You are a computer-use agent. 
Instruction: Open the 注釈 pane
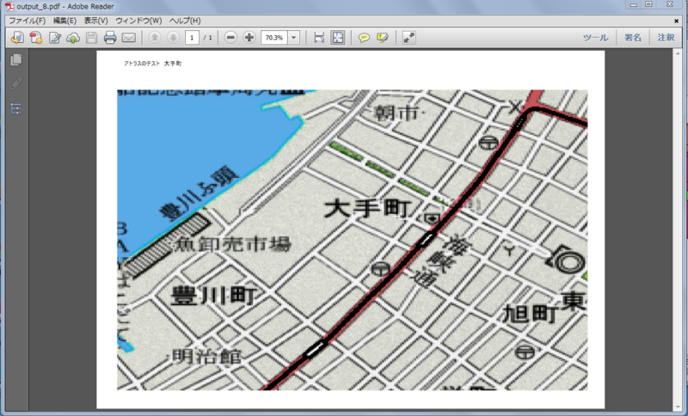point(666,38)
